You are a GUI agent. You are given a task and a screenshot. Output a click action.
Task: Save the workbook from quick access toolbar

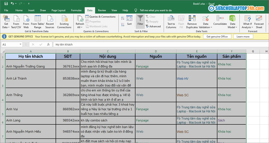[6, 3]
